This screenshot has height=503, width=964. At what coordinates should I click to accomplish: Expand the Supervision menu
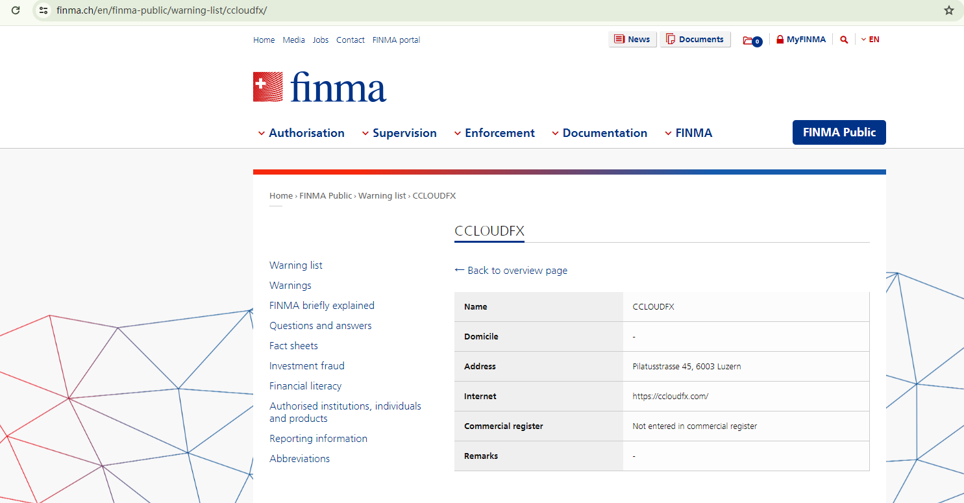[399, 133]
